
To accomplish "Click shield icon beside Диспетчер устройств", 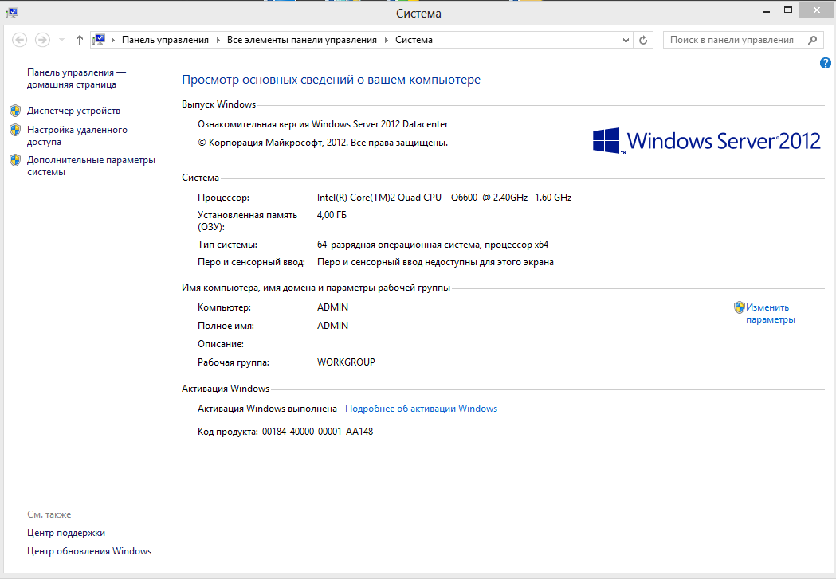I will tap(15, 111).
